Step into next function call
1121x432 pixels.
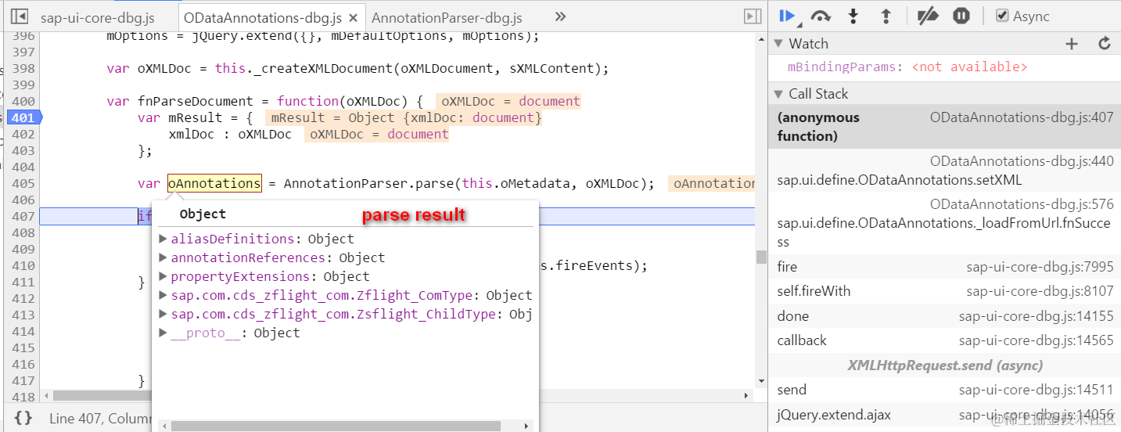click(x=853, y=16)
